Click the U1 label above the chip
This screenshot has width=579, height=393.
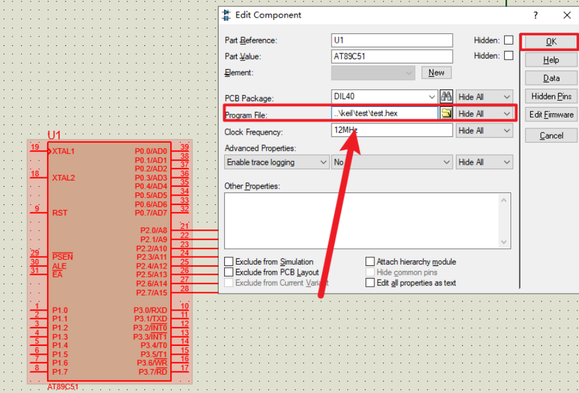point(54,135)
